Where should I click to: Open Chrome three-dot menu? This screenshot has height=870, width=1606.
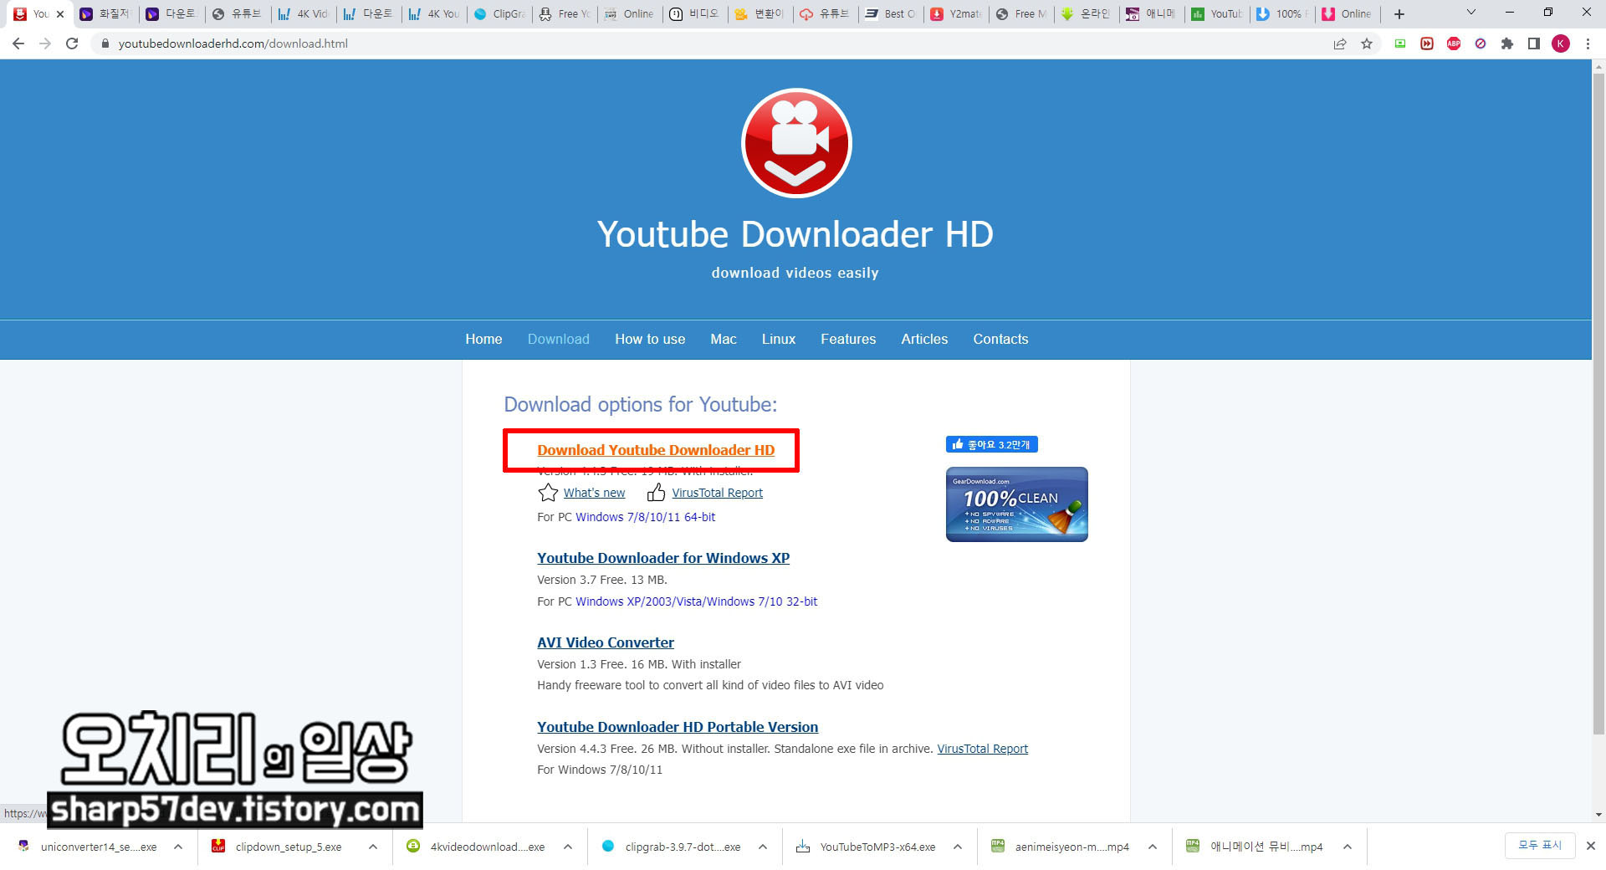[1588, 43]
